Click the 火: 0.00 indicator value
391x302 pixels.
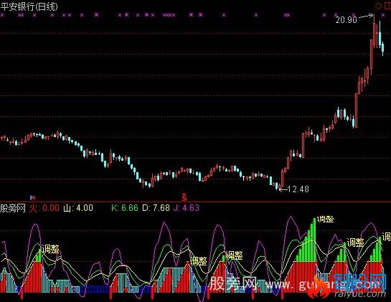44,208
